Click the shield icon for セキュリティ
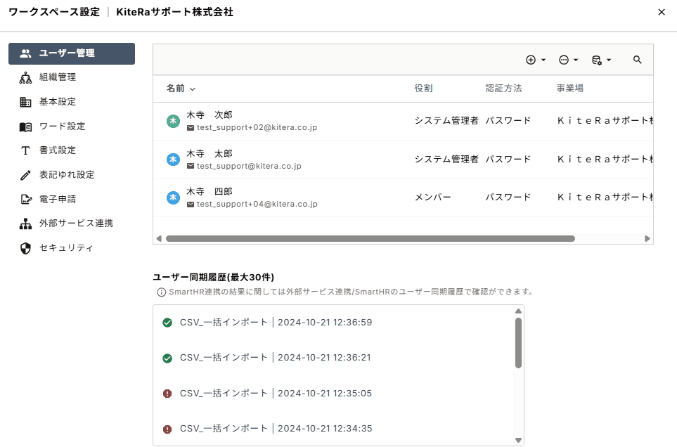The width and height of the screenshot is (677, 447). tap(25, 249)
